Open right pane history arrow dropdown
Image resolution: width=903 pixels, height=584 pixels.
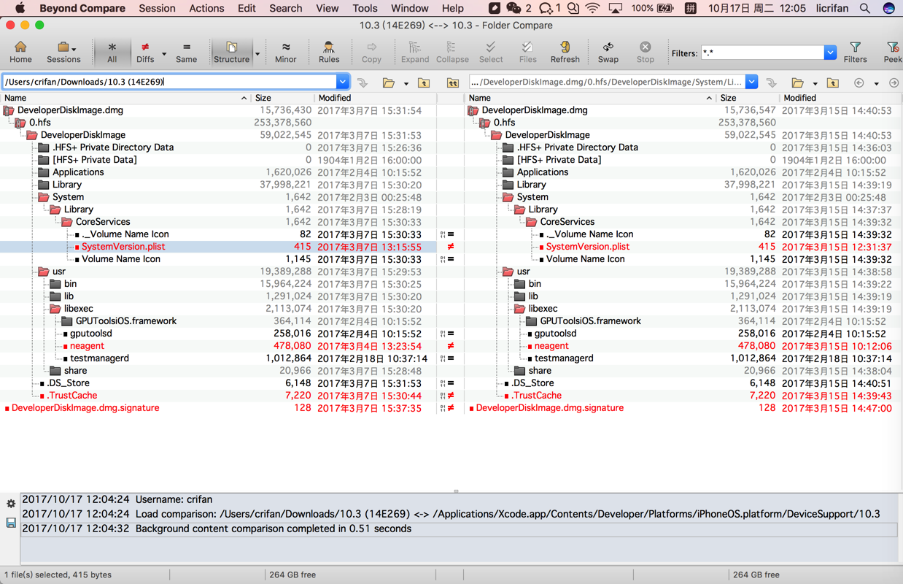876,83
